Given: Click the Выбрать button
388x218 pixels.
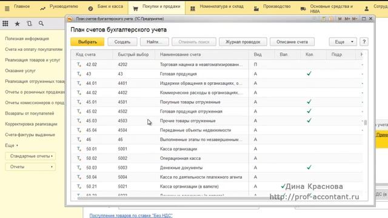Looking at the screenshot, I should point(87,42).
